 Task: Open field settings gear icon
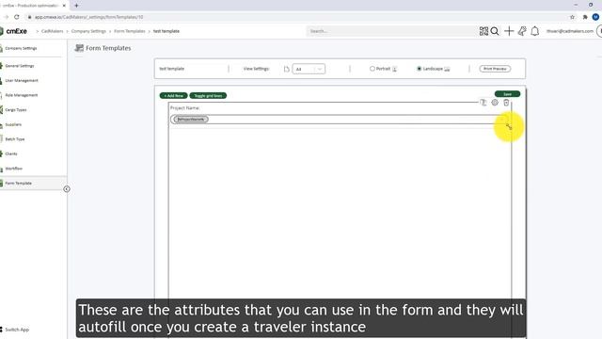click(x=495, y=103)
